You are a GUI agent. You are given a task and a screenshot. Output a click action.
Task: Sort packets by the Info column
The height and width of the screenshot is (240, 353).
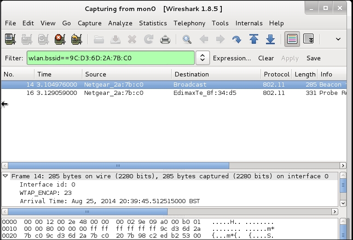point(332,74)
